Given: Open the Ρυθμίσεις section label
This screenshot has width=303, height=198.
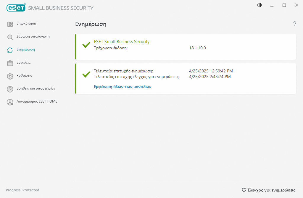Looking at the screenshot, I should point(24,75).
